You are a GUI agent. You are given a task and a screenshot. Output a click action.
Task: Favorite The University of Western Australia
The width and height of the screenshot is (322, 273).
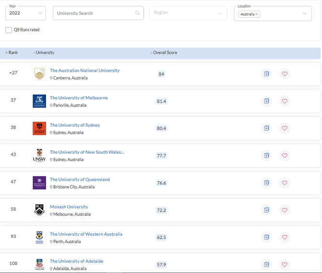tap(285, 237)
